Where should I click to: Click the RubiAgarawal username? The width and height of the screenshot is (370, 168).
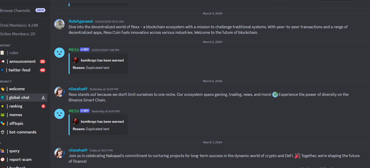[81, 21]
